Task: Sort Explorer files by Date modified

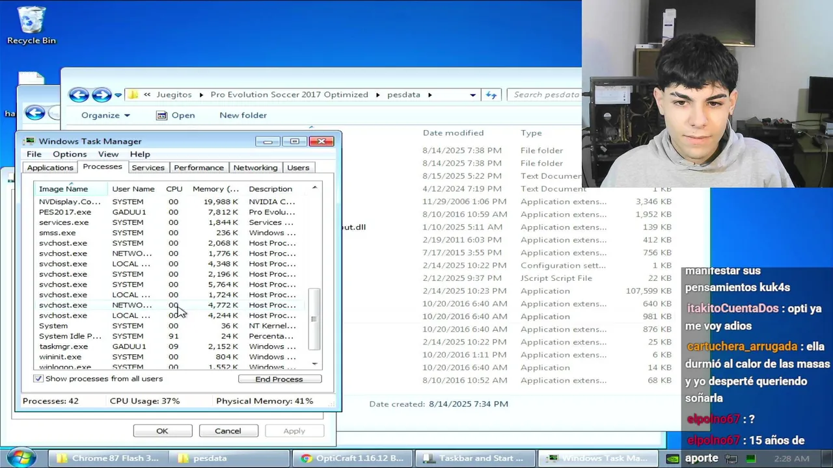Action: coord(453,133)
